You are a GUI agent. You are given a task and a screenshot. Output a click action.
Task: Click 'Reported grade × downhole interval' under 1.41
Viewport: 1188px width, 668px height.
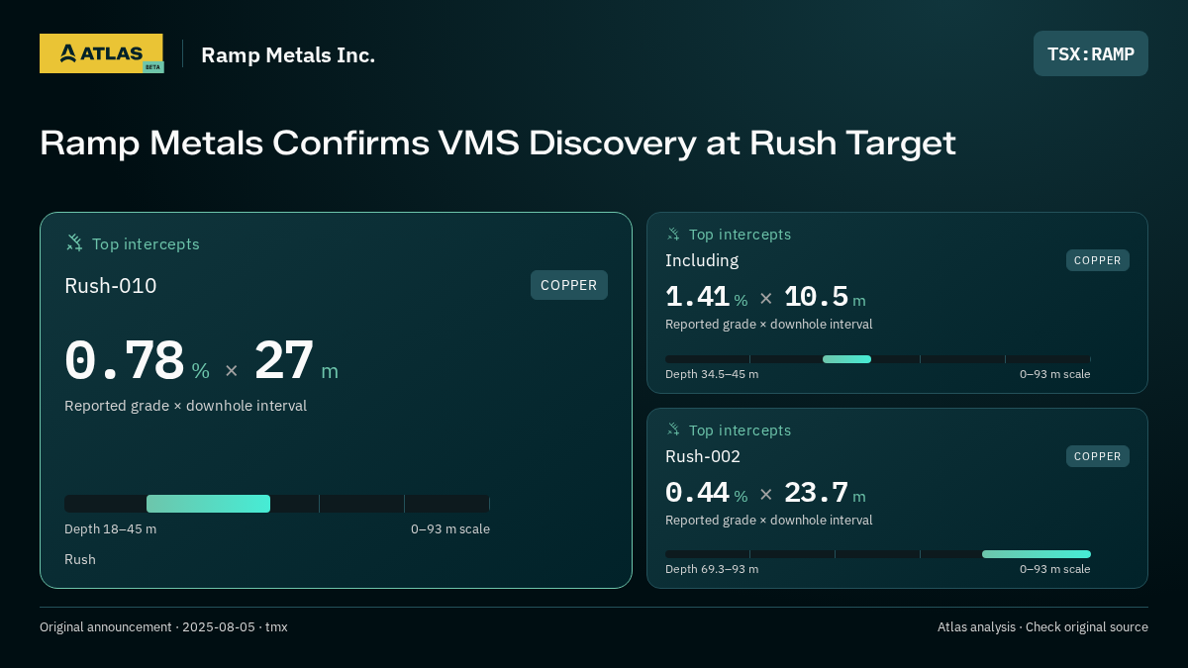coord(769,325)
